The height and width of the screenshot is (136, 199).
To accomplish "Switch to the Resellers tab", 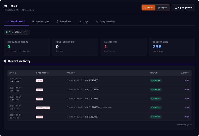I will pyautogui.click(x=64, y=21).
